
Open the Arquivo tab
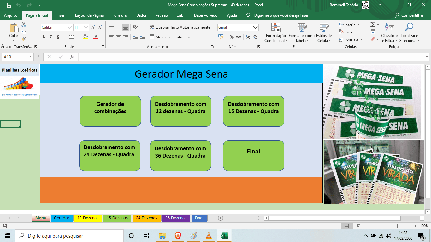(x=11, y=15)
